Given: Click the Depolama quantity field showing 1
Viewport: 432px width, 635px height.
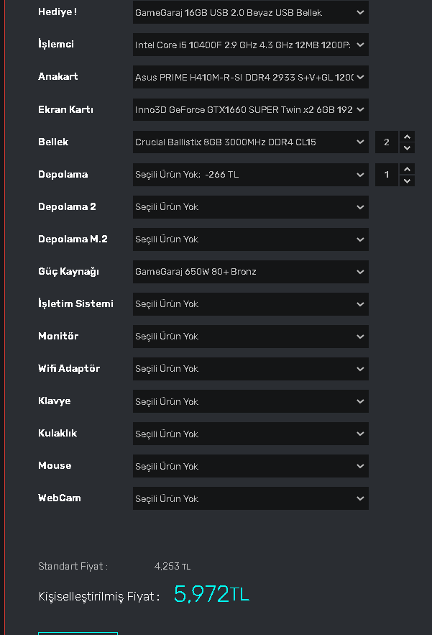Looking at the screenshot, I should pos(387,175).
